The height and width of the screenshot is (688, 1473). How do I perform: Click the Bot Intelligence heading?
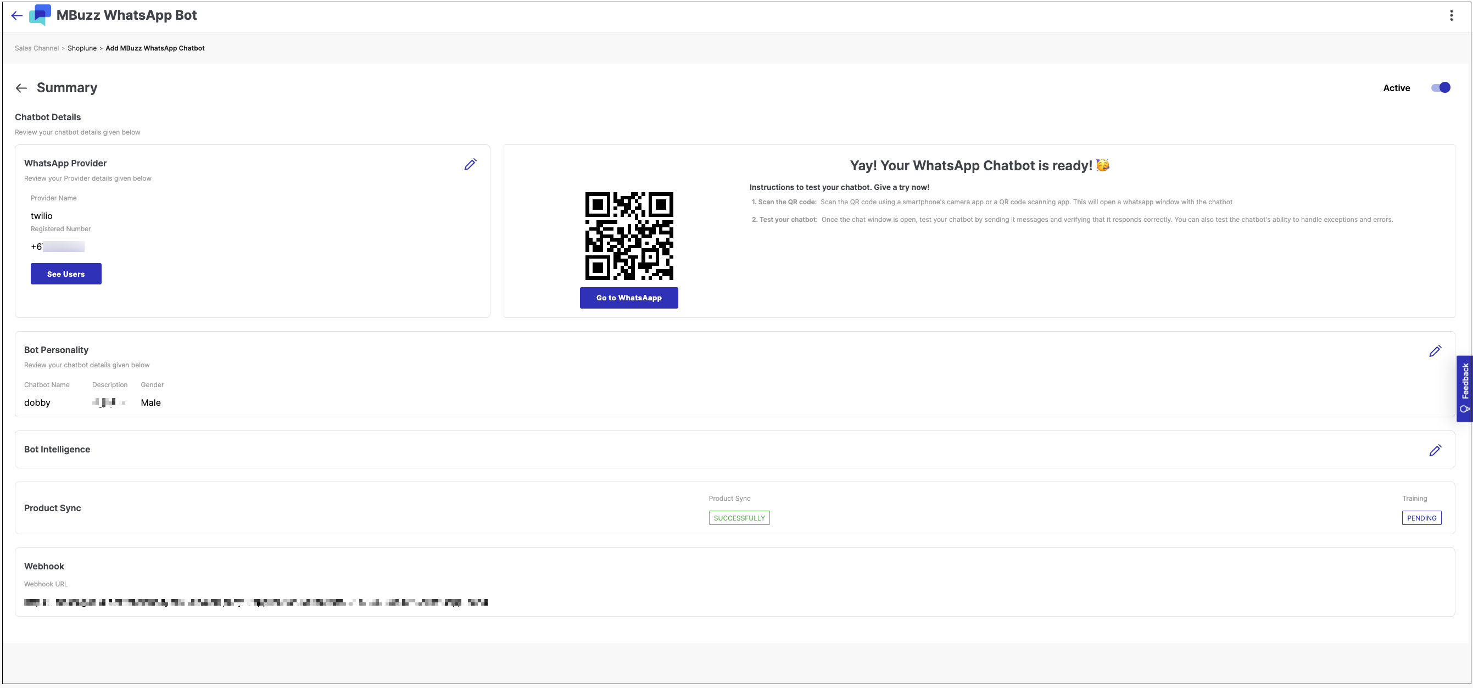[x=57, y=450]
